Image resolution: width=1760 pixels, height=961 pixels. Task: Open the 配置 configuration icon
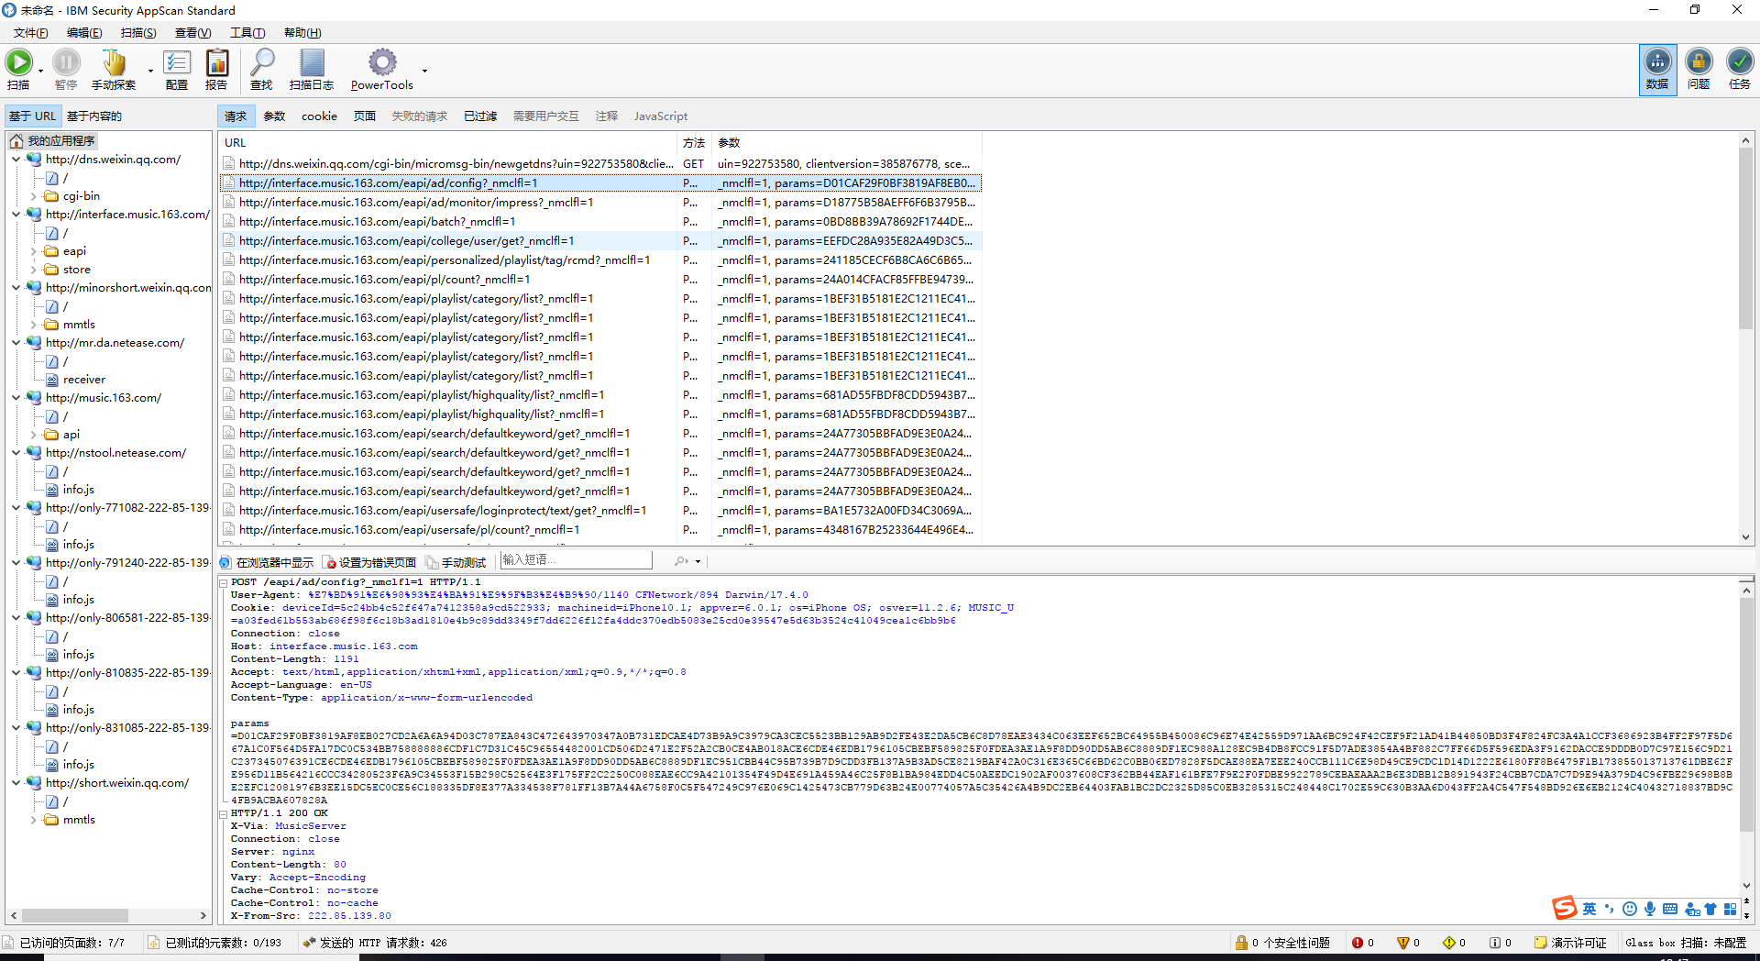(176, 62)
